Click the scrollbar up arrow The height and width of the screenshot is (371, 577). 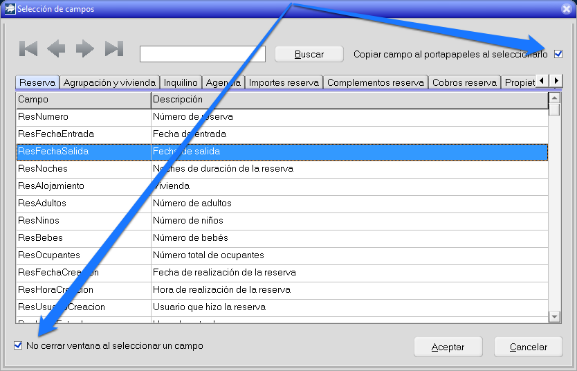(554, 98)
